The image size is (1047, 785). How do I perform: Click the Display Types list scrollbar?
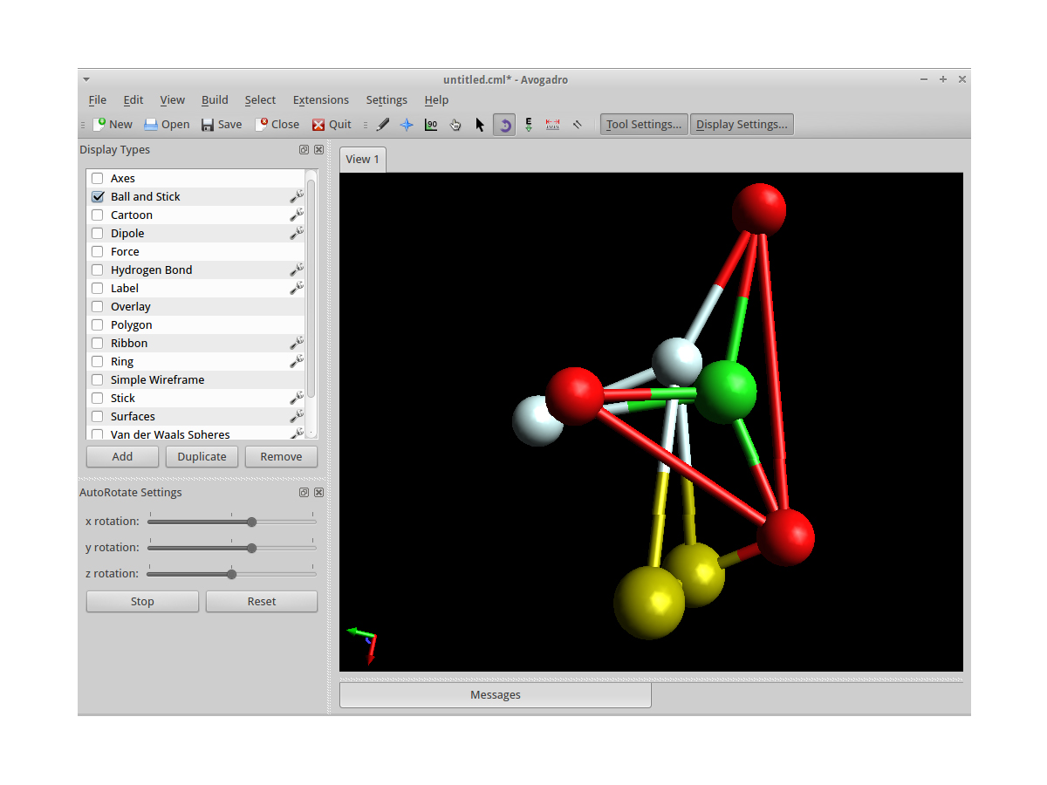tap(311, 288)
